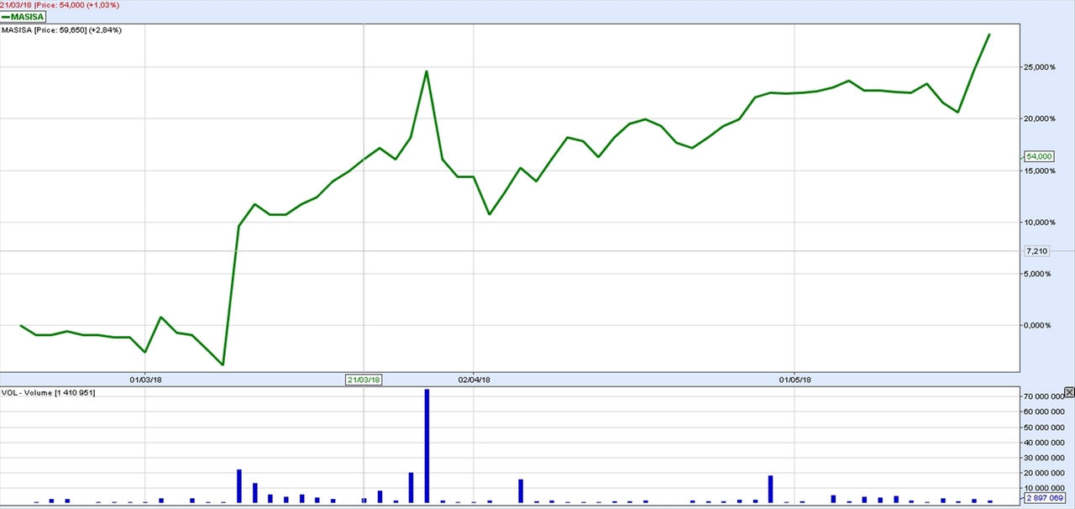Click the tallest volume bar above 70 million
The height and width of the screenshot is (509, 1075).
tap(427, 446)
